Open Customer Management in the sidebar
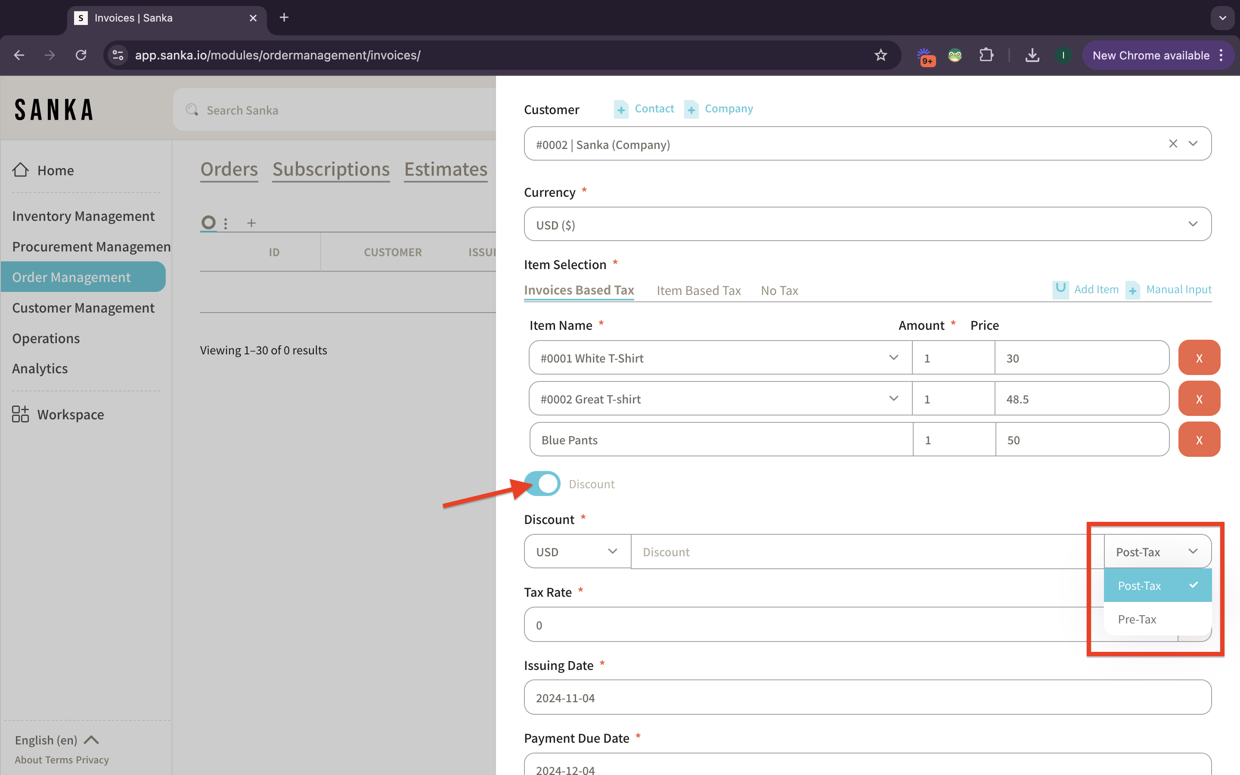 tap(83, 307)
